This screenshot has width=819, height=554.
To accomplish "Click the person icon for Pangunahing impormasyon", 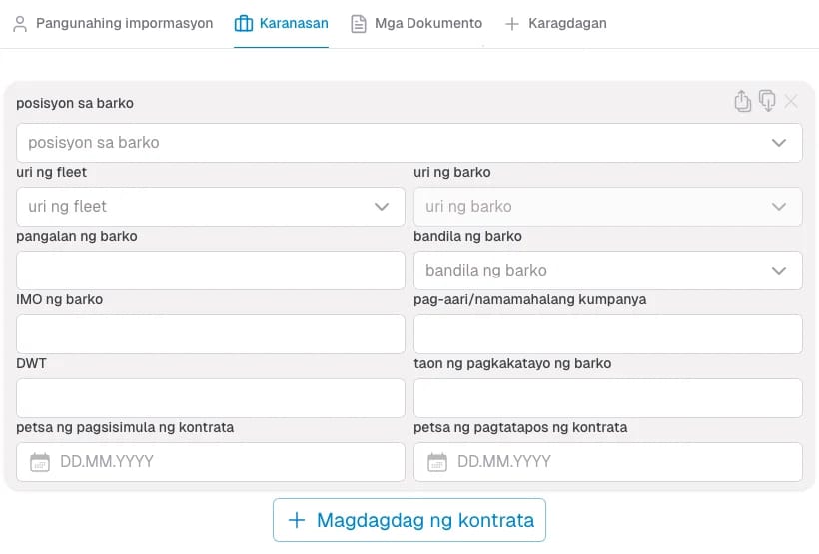I will click(x=20, y=23).
